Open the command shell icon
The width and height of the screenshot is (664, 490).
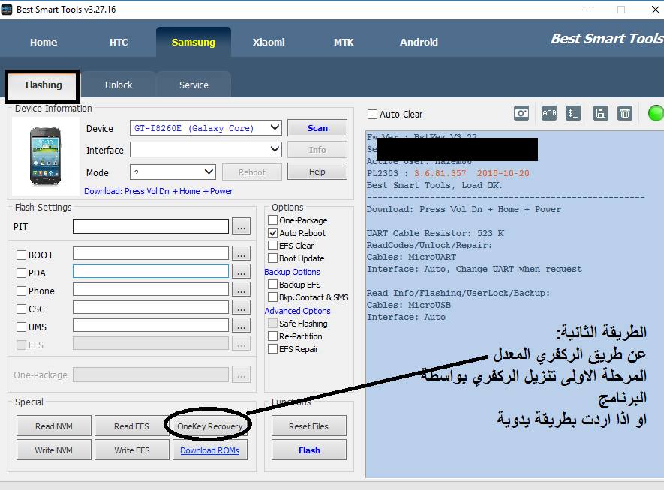click(573, 113)
